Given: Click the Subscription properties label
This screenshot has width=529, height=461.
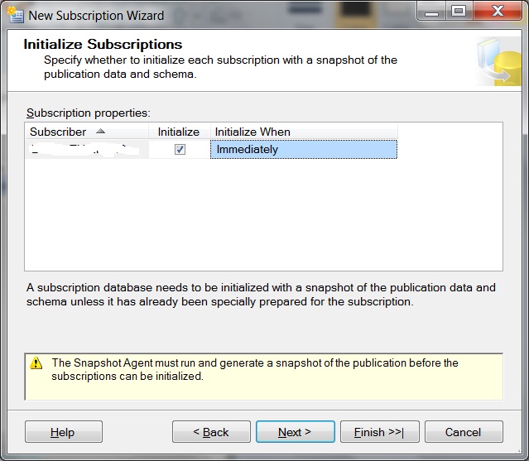Looking at the screenshot, I should click(89, 113).
